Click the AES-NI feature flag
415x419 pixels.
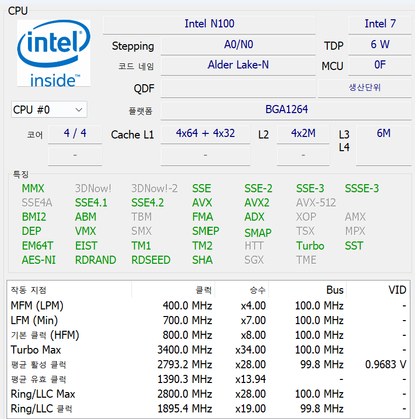coord(39,260)
